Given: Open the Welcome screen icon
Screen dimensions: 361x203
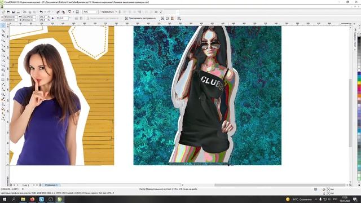Looking at the screenshot, I should [77, 12].
